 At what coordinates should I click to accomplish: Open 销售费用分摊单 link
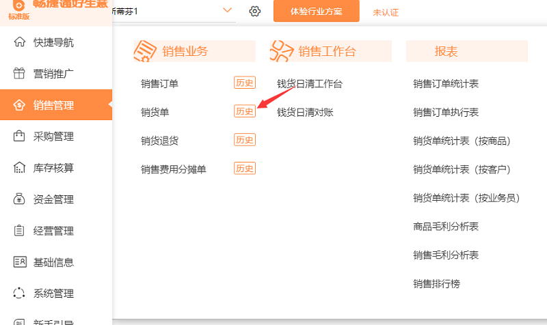tap(174, 169)
